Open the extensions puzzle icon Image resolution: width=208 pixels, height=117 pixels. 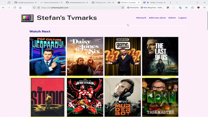tap(192, 7)
